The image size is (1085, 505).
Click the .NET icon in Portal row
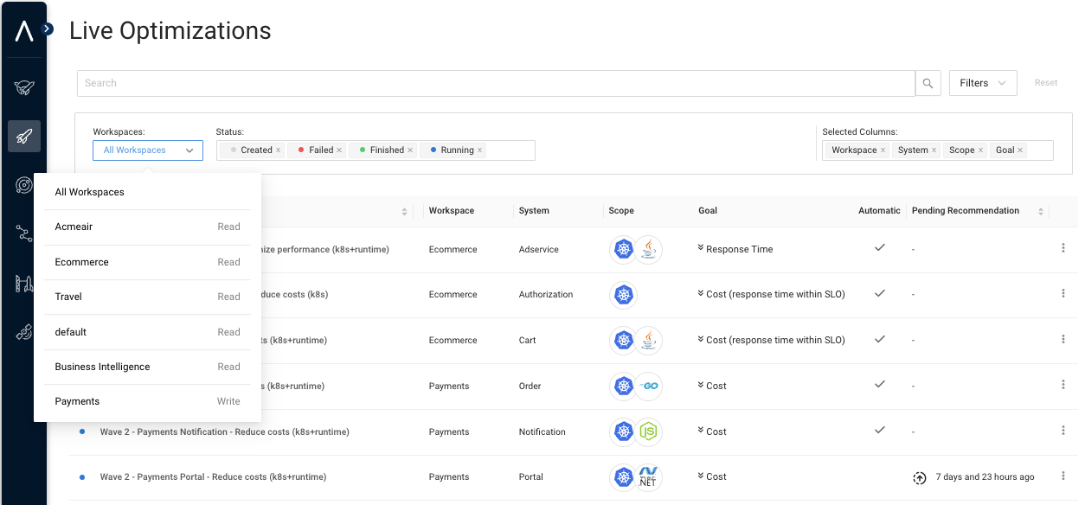(648, 477)
